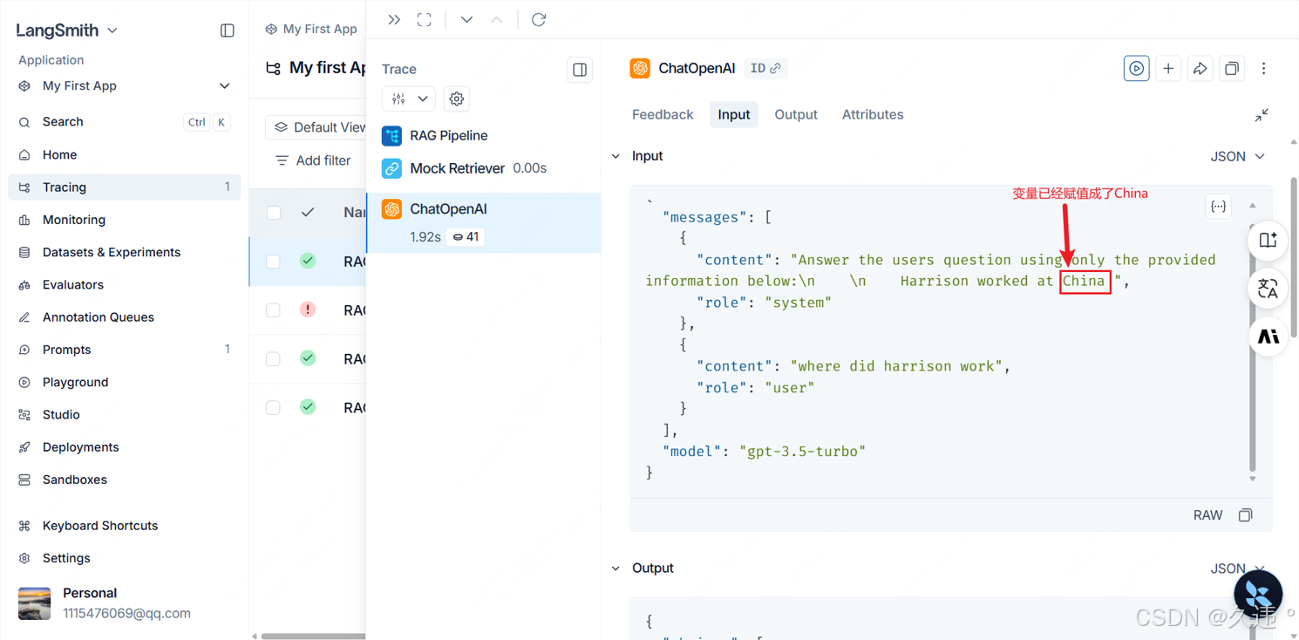The width and height of the screenshot is (1299, 640).
Task: Click the Personal account avatar
Action: [x=35, y=603]
